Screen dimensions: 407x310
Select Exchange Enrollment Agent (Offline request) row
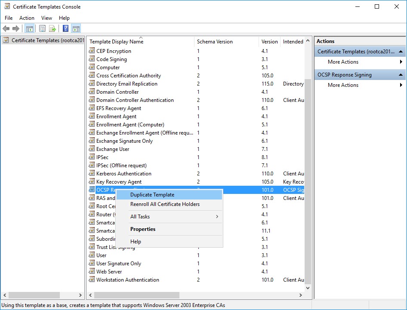coord(196,133)
